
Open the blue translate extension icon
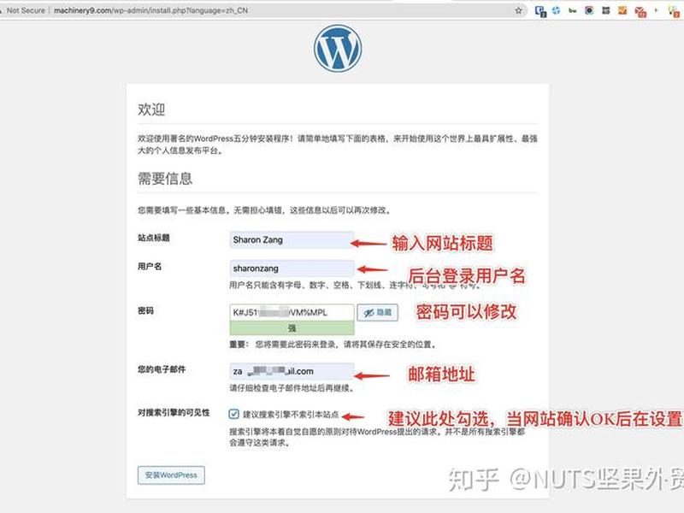pos(540,11)
